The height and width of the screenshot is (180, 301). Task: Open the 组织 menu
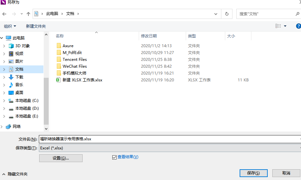10,26
